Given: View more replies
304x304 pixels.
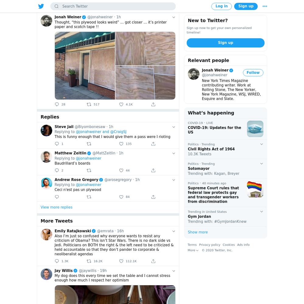Looking at the screenshot, I should click(57, 207).
